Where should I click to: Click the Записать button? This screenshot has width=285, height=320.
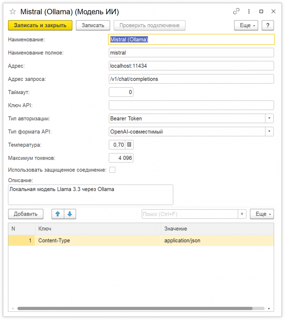(93, 26)
